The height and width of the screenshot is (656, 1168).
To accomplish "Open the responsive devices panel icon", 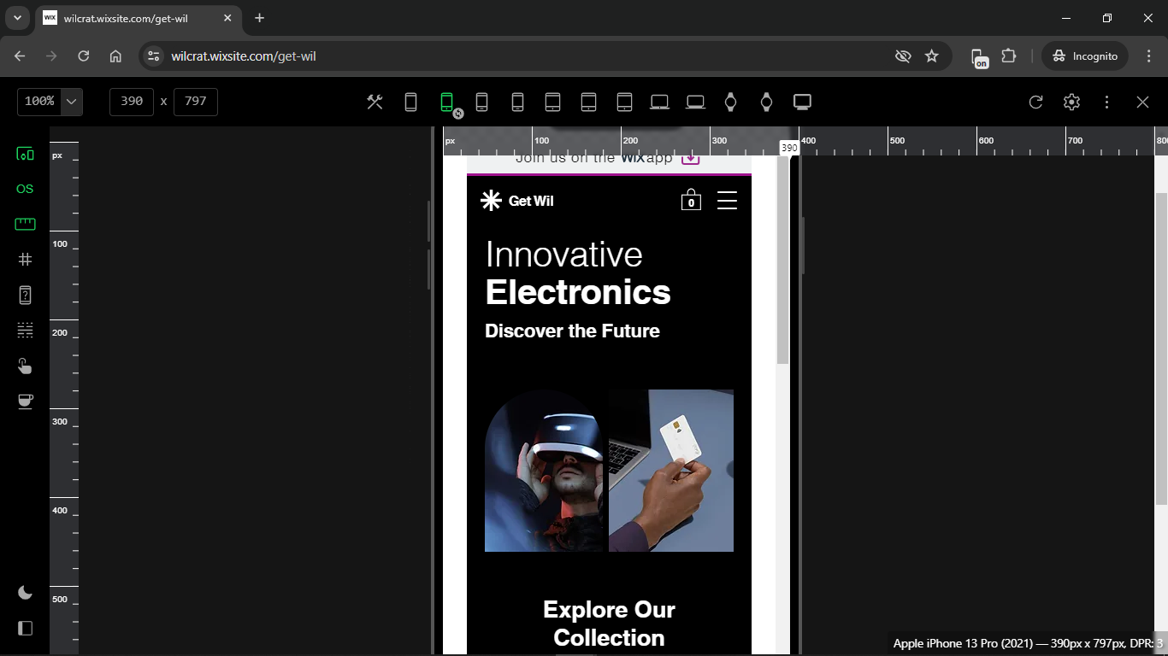I will 26,154.
